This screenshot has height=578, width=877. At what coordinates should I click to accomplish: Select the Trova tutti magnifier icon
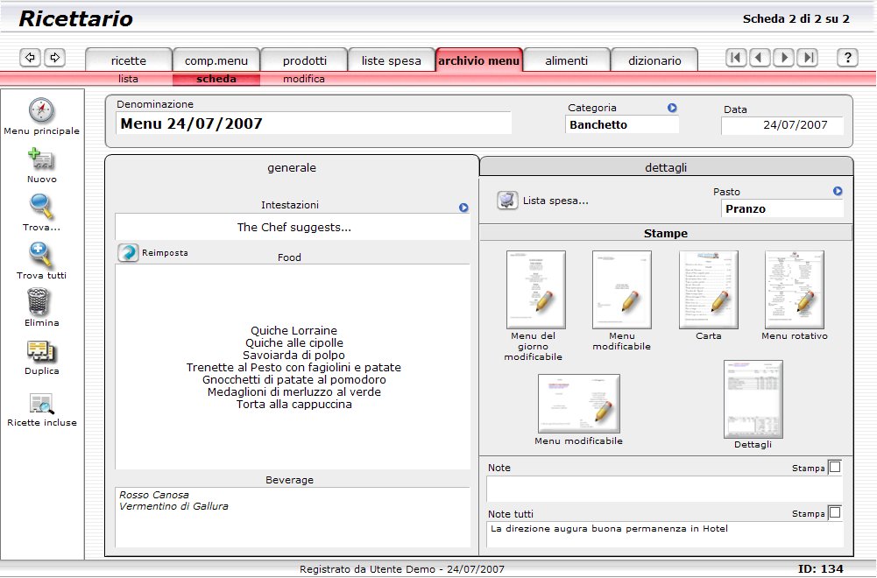pyautogui.click(x=41, y=255)
